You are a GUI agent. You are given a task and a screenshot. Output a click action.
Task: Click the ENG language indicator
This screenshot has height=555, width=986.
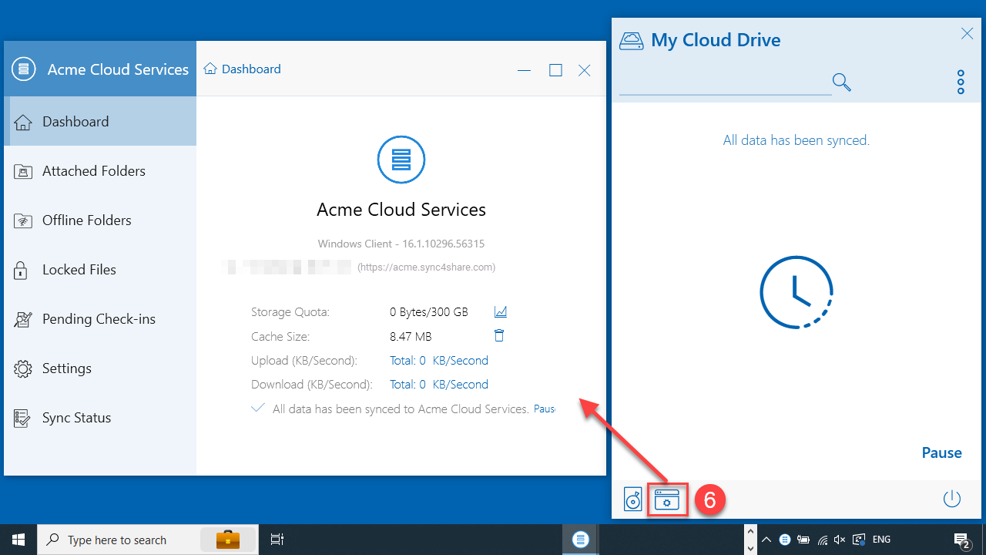(881, 540)
